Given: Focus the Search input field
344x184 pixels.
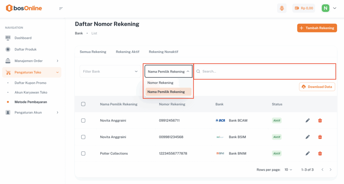Looking at the screenshot, I should pos(265,71).
